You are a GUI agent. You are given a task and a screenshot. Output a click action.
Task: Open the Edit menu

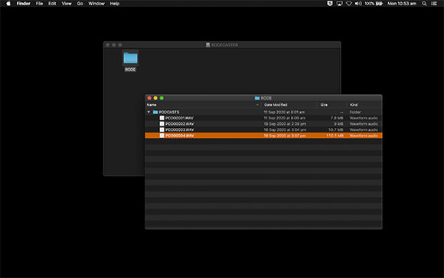[52, 3]
